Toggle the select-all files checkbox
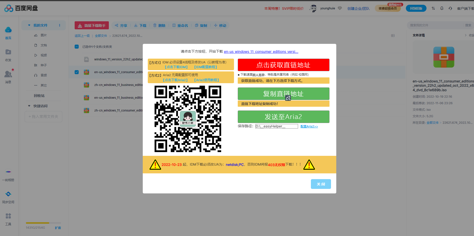This screenshot has height=236, width=474. [77, 47]
